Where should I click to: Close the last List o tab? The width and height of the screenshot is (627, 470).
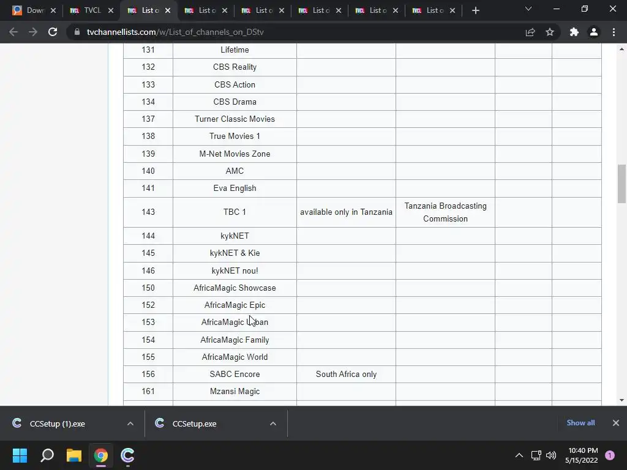452,10
